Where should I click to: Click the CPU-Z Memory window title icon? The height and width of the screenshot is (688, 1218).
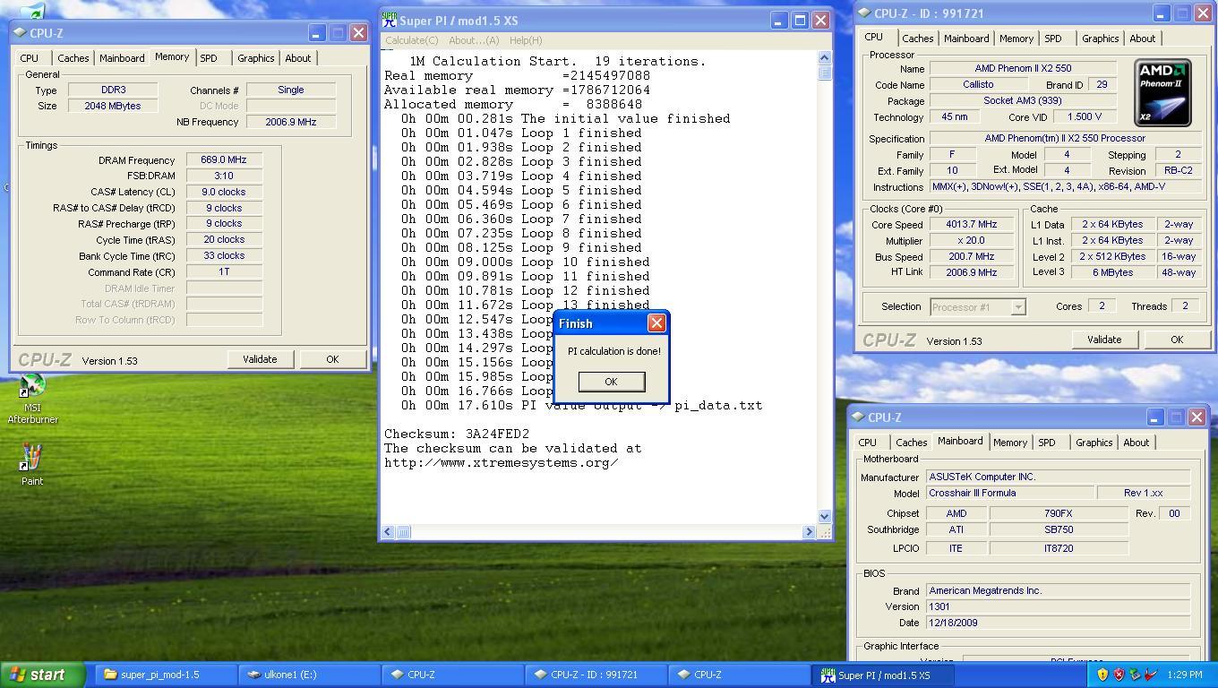point(20,32)
